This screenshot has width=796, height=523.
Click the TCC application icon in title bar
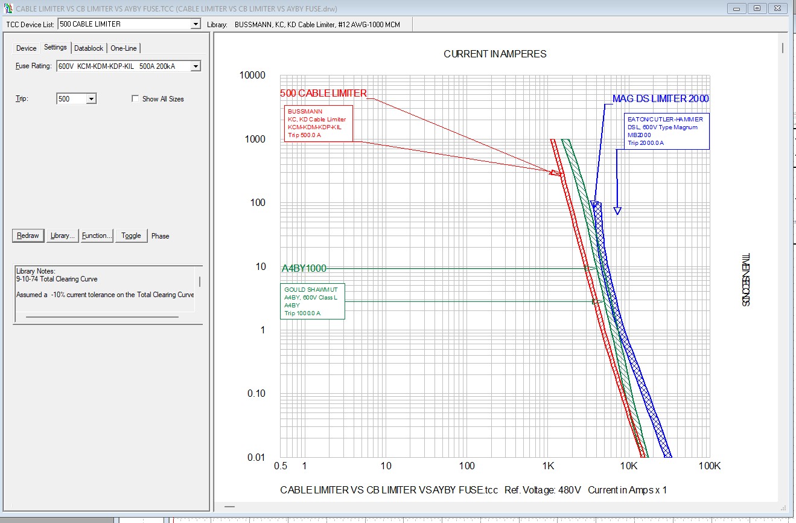(8, 8)
